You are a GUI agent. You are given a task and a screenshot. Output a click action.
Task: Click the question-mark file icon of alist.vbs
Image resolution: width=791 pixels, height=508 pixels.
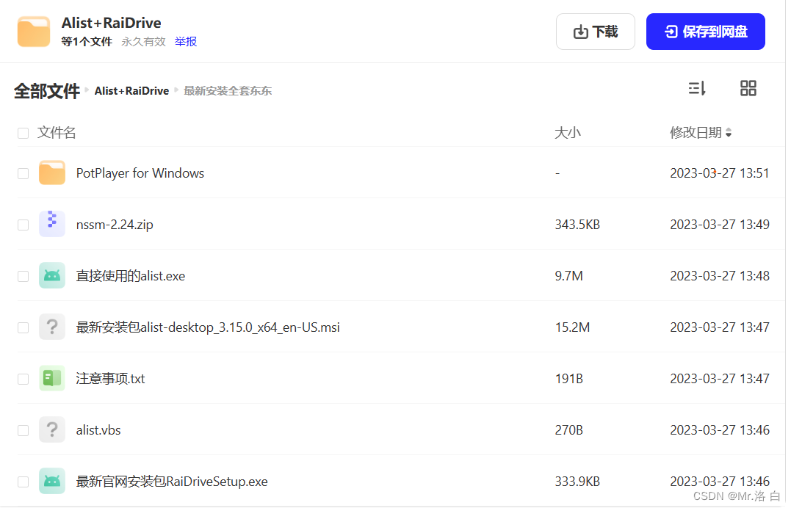coord(51,429)
